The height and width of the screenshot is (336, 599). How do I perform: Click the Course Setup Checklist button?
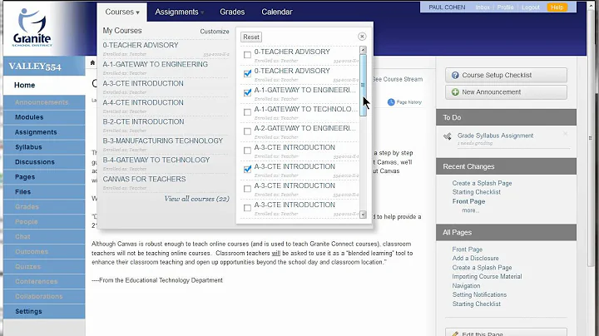(506, 75)
